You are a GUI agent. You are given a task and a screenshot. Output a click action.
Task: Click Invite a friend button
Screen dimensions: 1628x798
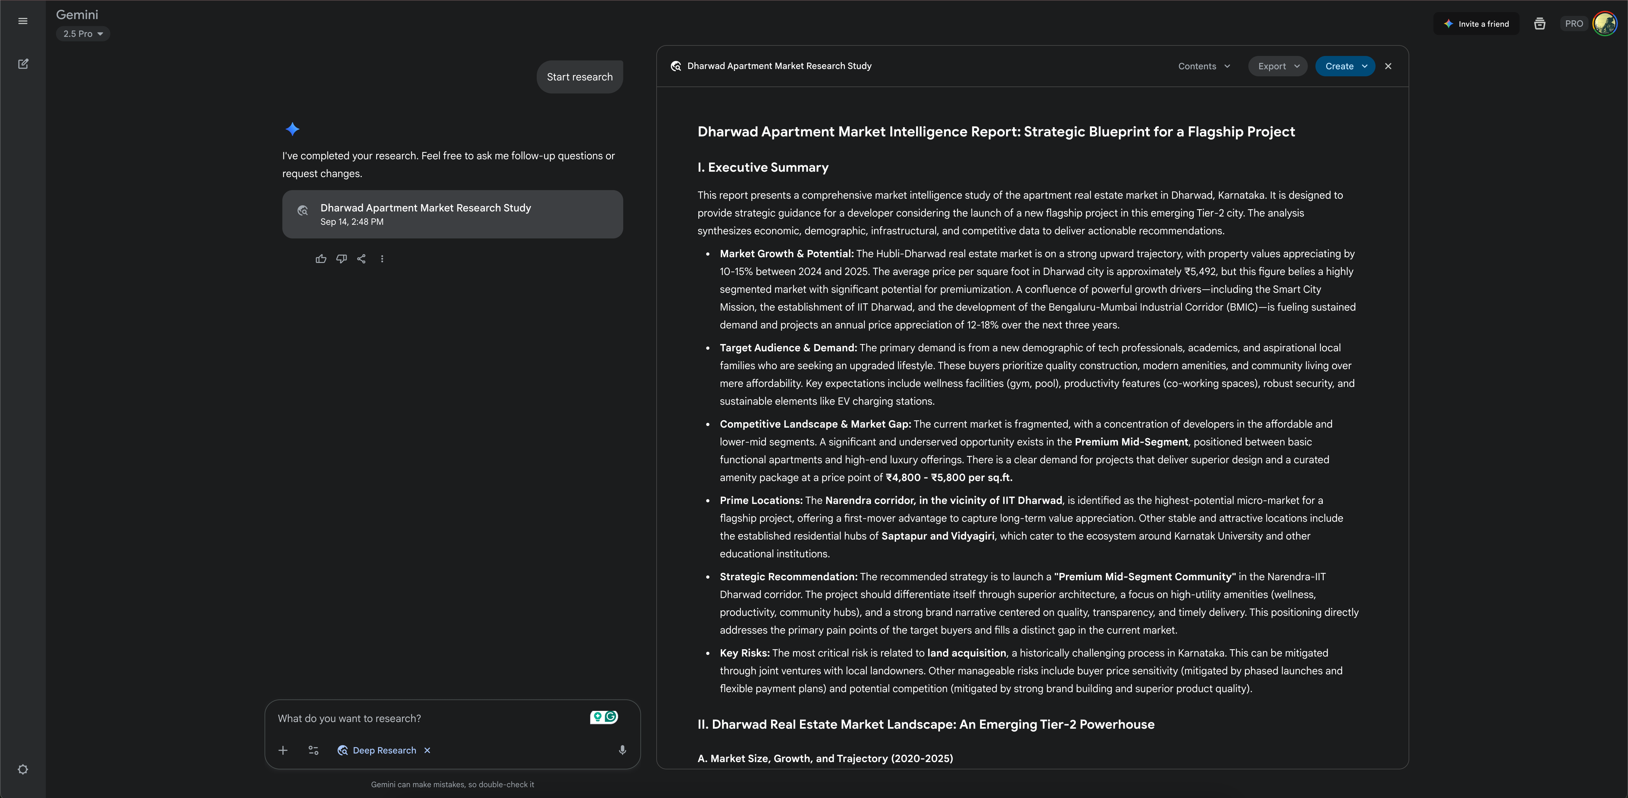point(1476,24)
